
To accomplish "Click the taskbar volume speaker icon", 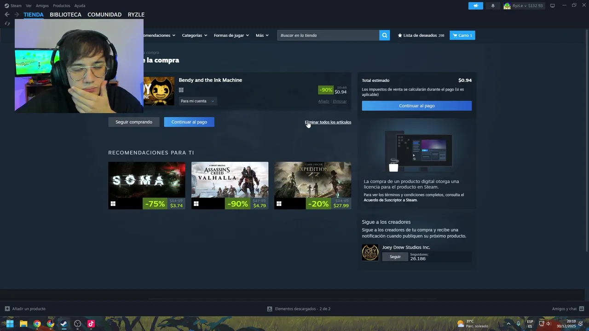I will 549,324.
